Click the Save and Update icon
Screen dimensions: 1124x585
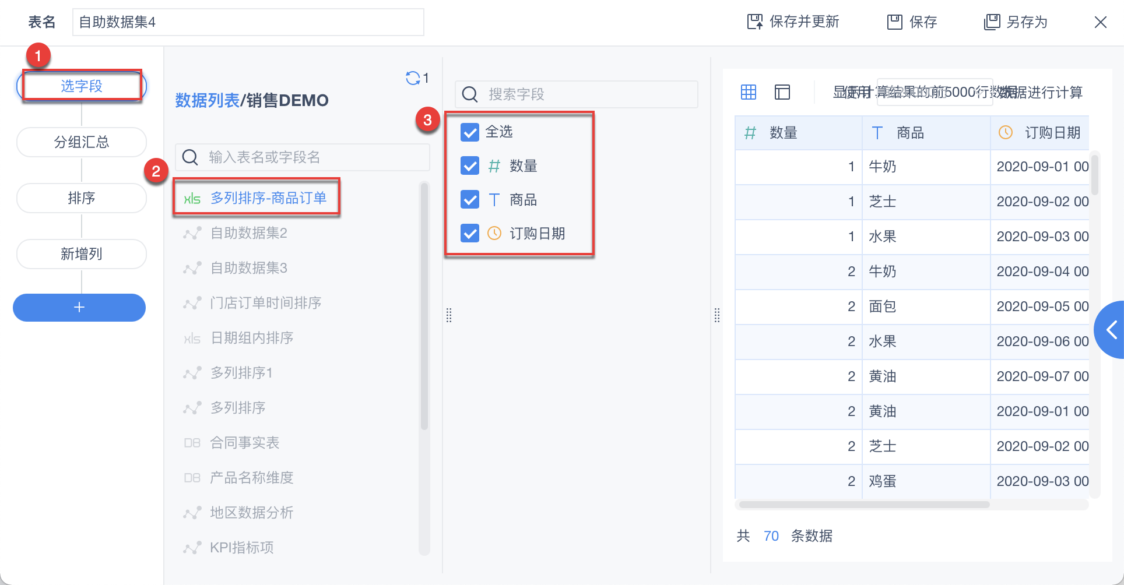[755, 22]
